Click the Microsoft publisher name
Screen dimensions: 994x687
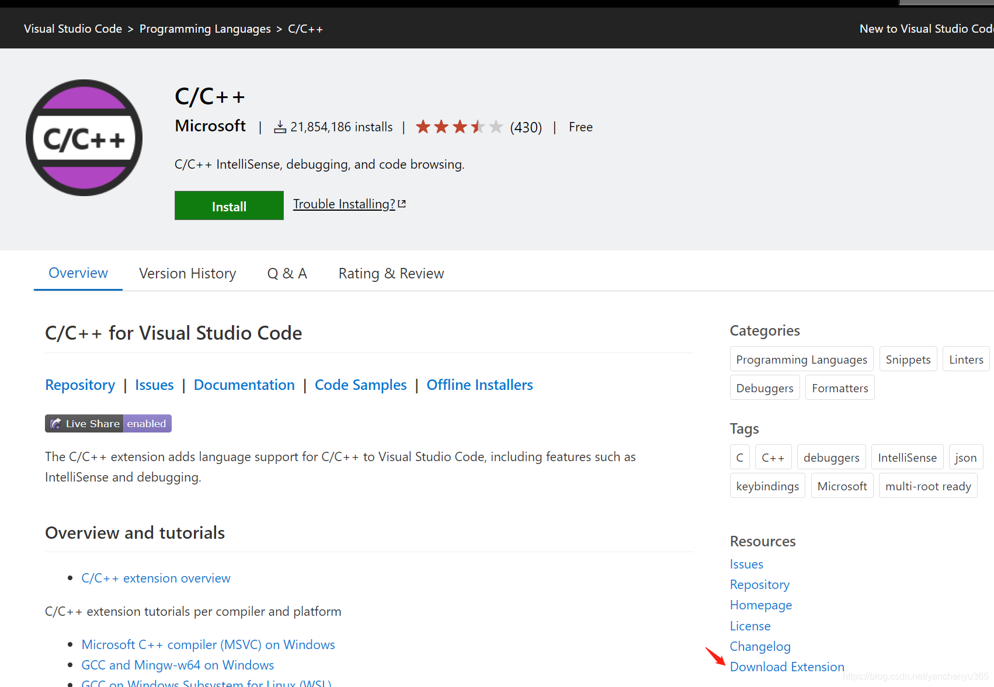[x=210, y=125]
